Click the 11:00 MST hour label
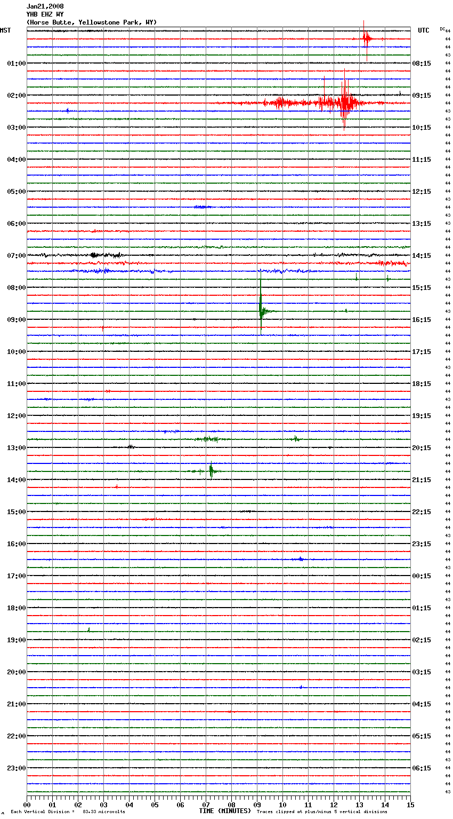Screen dimensions: 453x819 [16, 384]
